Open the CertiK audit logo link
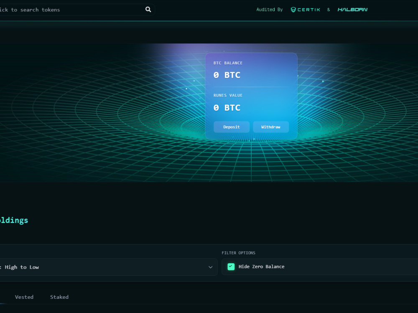This screenshot has width=418, height=313. (305, 10)
